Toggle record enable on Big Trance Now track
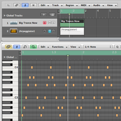The height and width of the screenshot is (121, 121). tap(44, 23)
